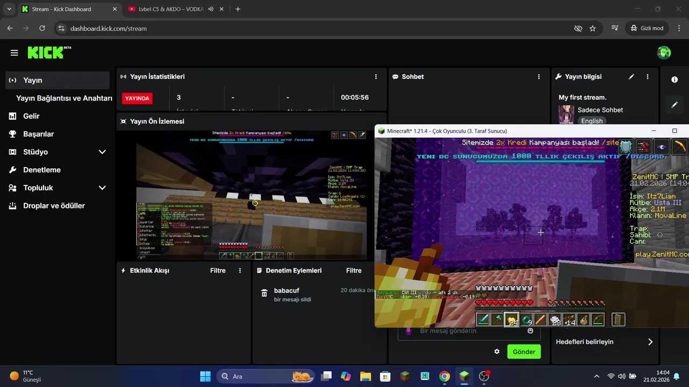Screen dimensions: 689x387
Task: Open the Yayın bilgisi three-dot menu
Action: click(648, 77)
